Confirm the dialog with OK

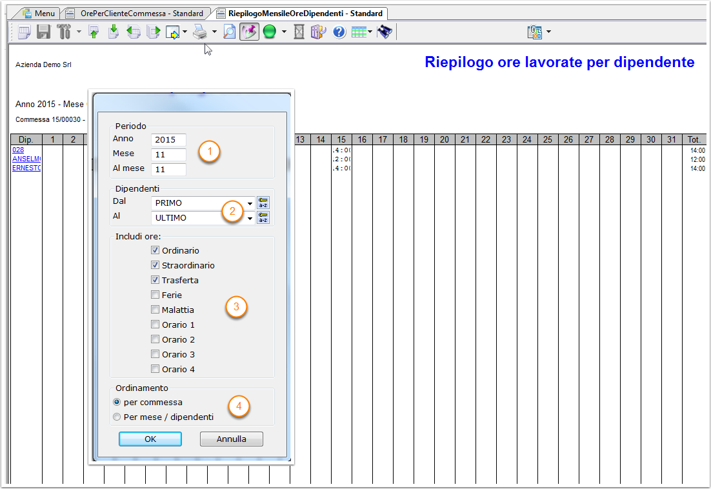coord(150,439)
